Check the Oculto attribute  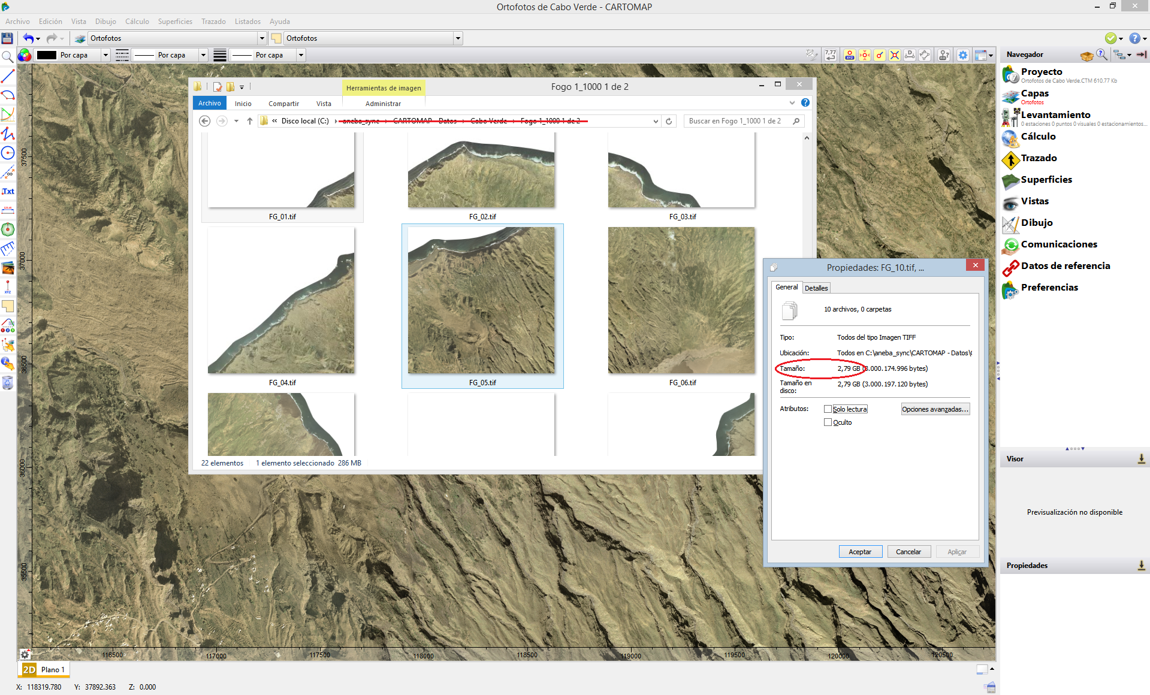pyautogui.click(x=828, y=422)
